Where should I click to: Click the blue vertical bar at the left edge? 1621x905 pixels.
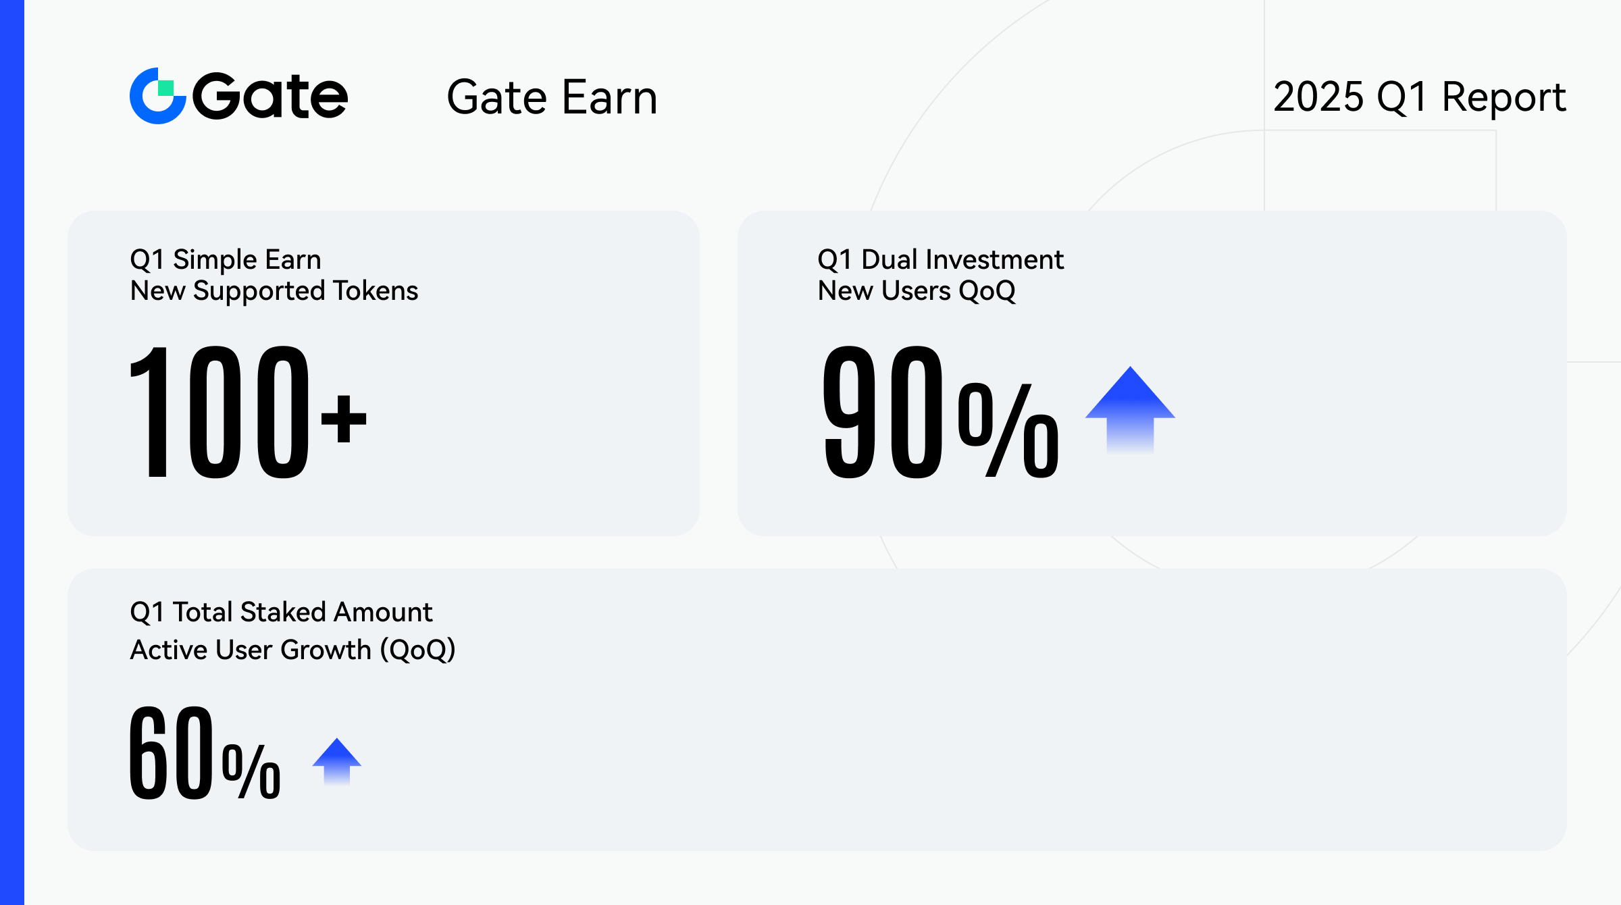pyautogui.click(x=11, y=452)
